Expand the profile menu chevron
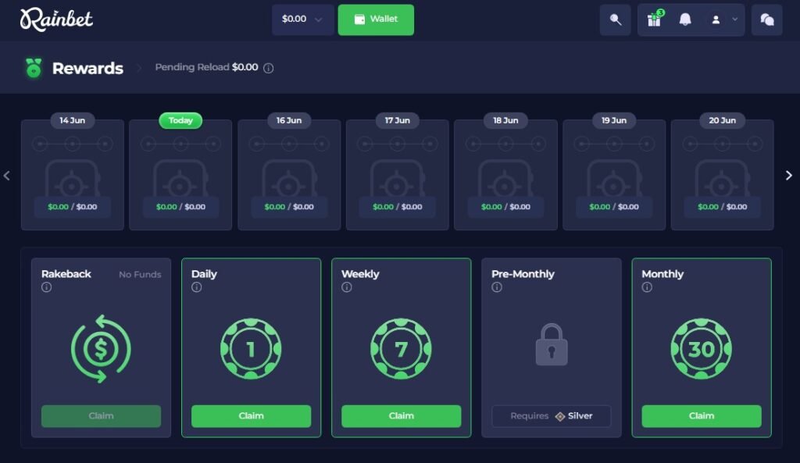The height and width of the screenshot is (463, 800). [x=734, y=20]
